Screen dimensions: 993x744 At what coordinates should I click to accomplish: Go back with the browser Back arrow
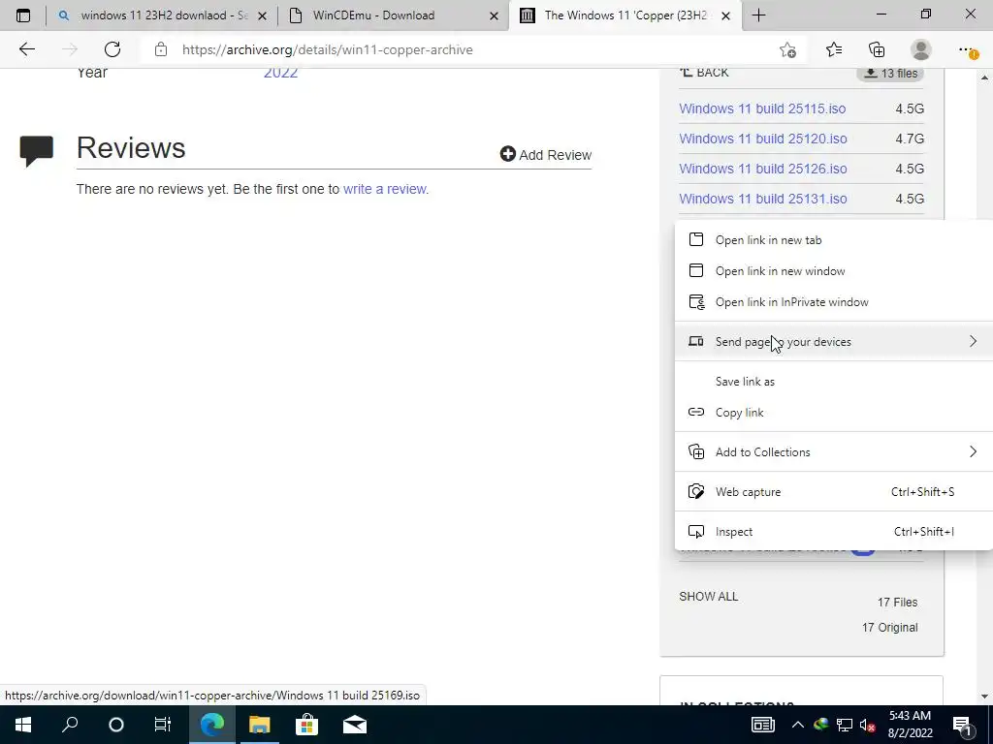[x=26, y=49]
